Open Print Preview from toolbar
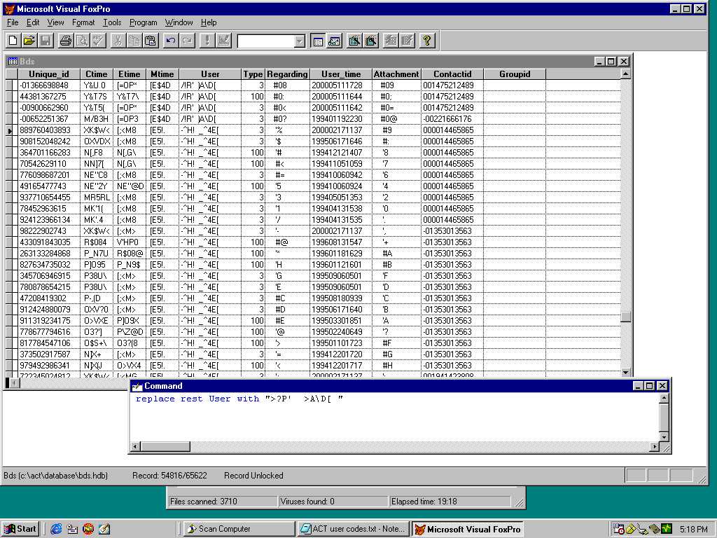717x538 pixels. click(82, 41)
